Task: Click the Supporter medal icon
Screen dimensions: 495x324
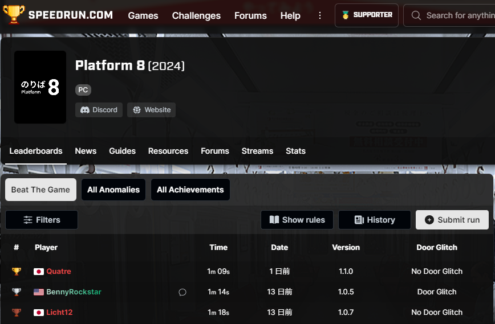Action: tap(346, 15)
